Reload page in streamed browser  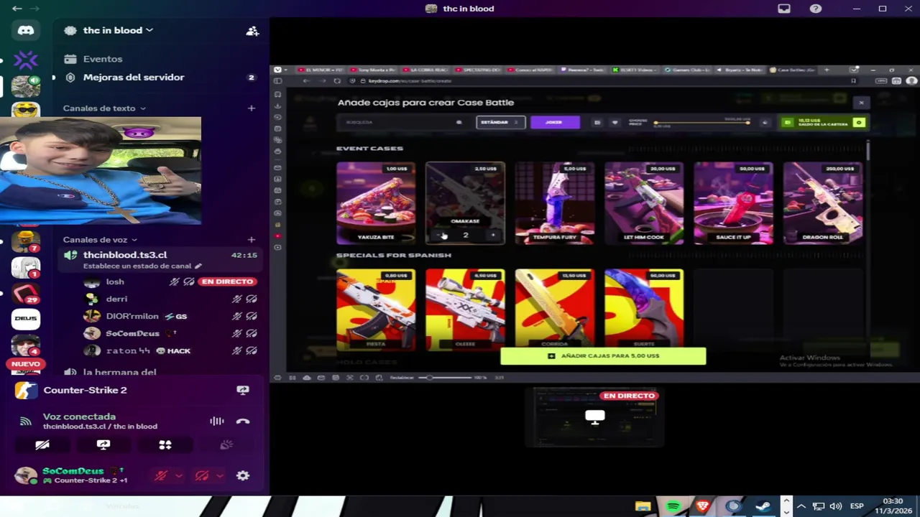[x=336, y=80]
